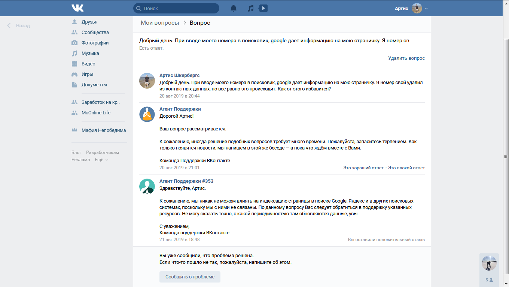509x287 pixels.
Task: Open Документы in sidebar
Action: [94, 85]
